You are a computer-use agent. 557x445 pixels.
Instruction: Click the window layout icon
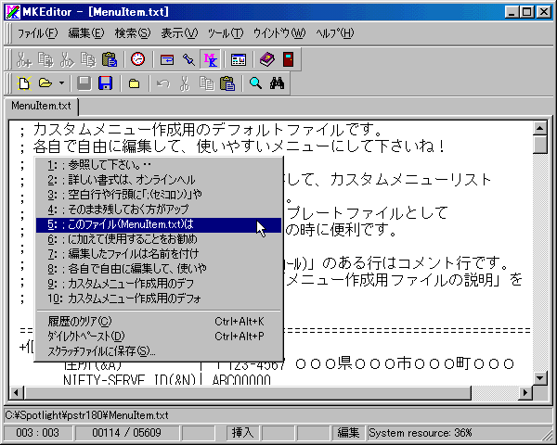239,59
